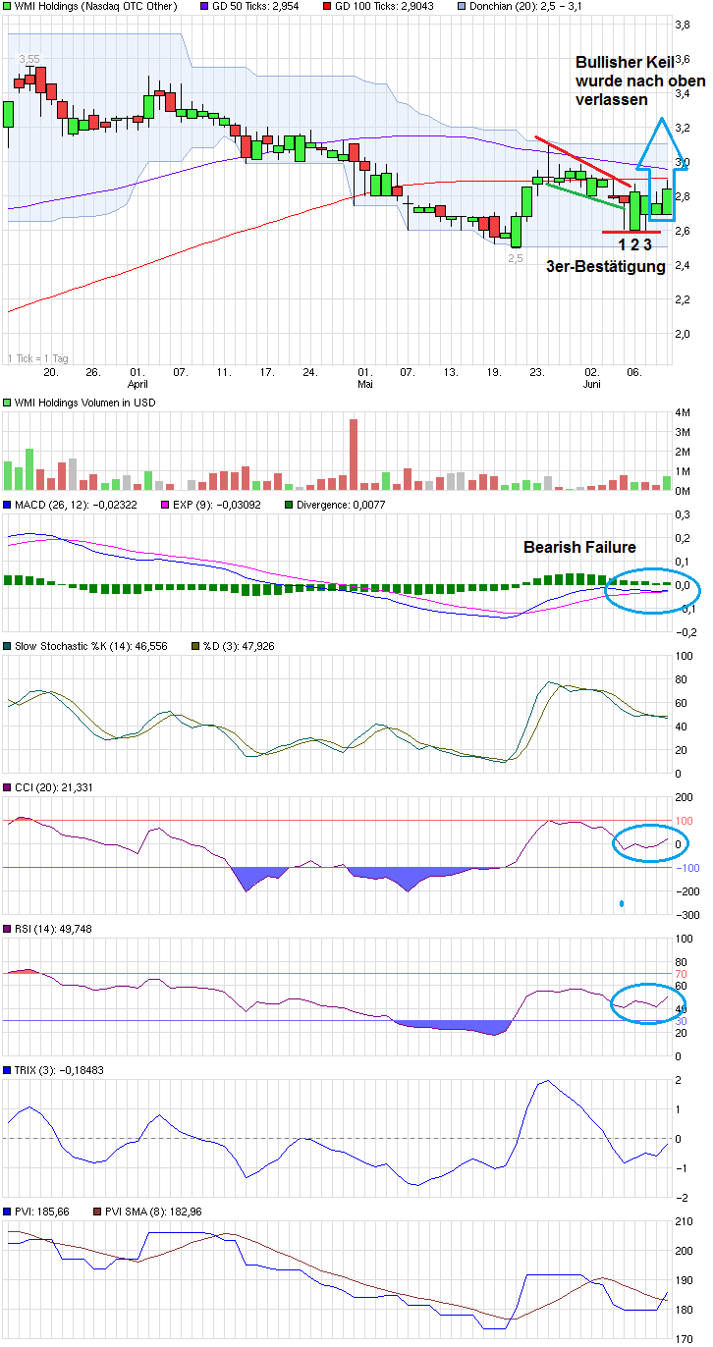The height and width of the screenshot is (1347, 713).
Task: Click the magenta EXP (9) legend swatch
Action: 164,505
